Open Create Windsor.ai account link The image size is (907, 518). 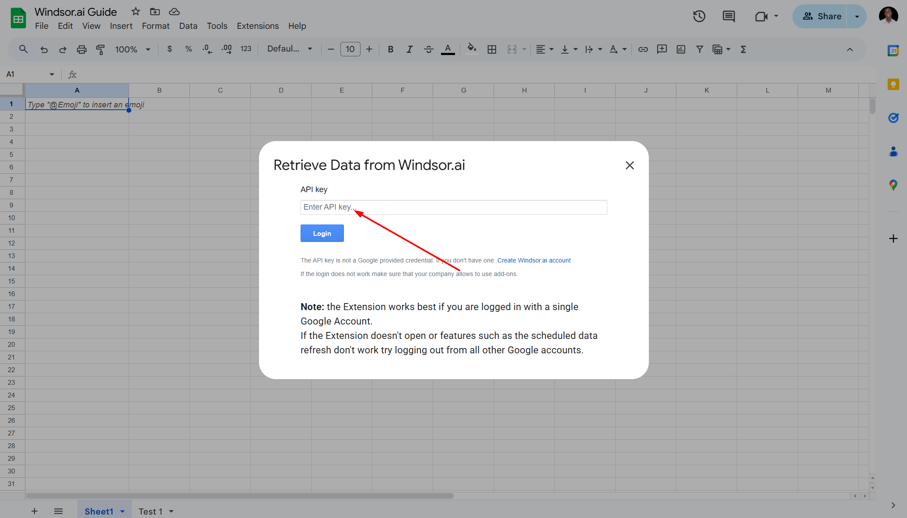click(534, 260)
